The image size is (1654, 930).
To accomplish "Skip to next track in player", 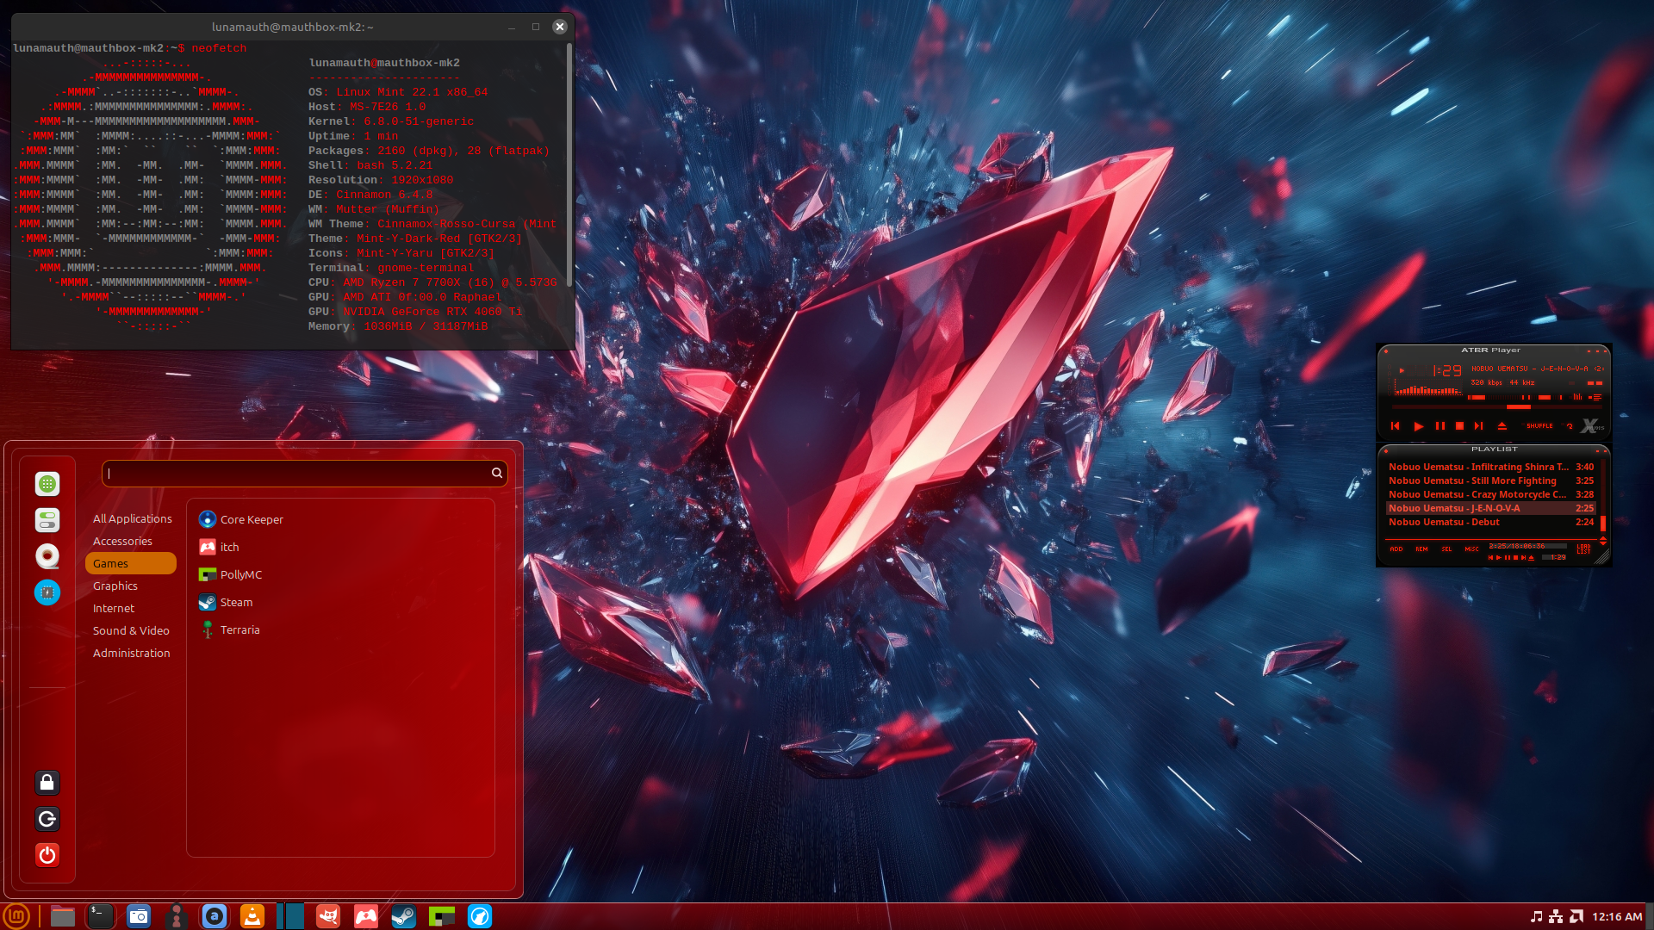I will point(1478,426).
